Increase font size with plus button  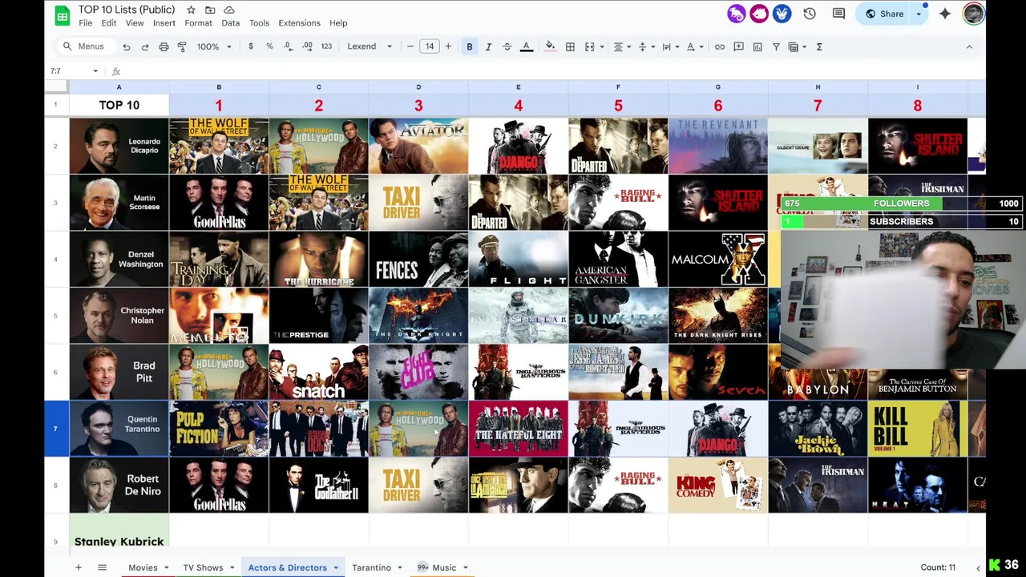448,46
